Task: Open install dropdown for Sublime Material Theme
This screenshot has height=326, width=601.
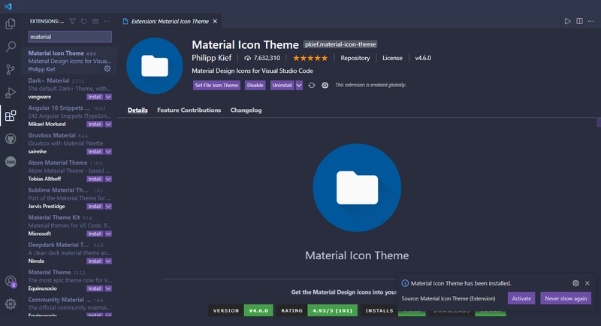Action: click(x=108, y=207)
